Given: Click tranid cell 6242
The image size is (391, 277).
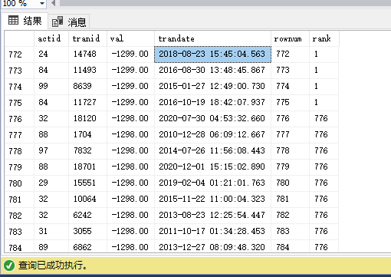Looking at the screenshot, I should 87,216.
